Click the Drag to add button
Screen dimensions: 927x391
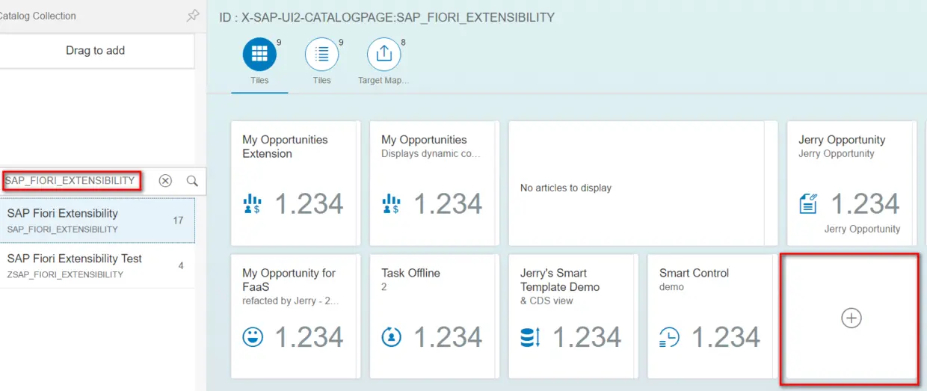coord(96,51)
